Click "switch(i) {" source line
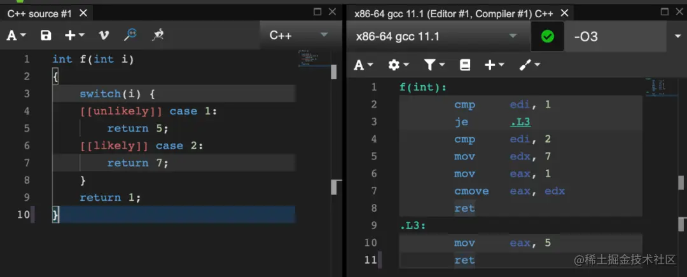This screenshot has width=687, height=277. pyautogui.click(x=118, y=93)
